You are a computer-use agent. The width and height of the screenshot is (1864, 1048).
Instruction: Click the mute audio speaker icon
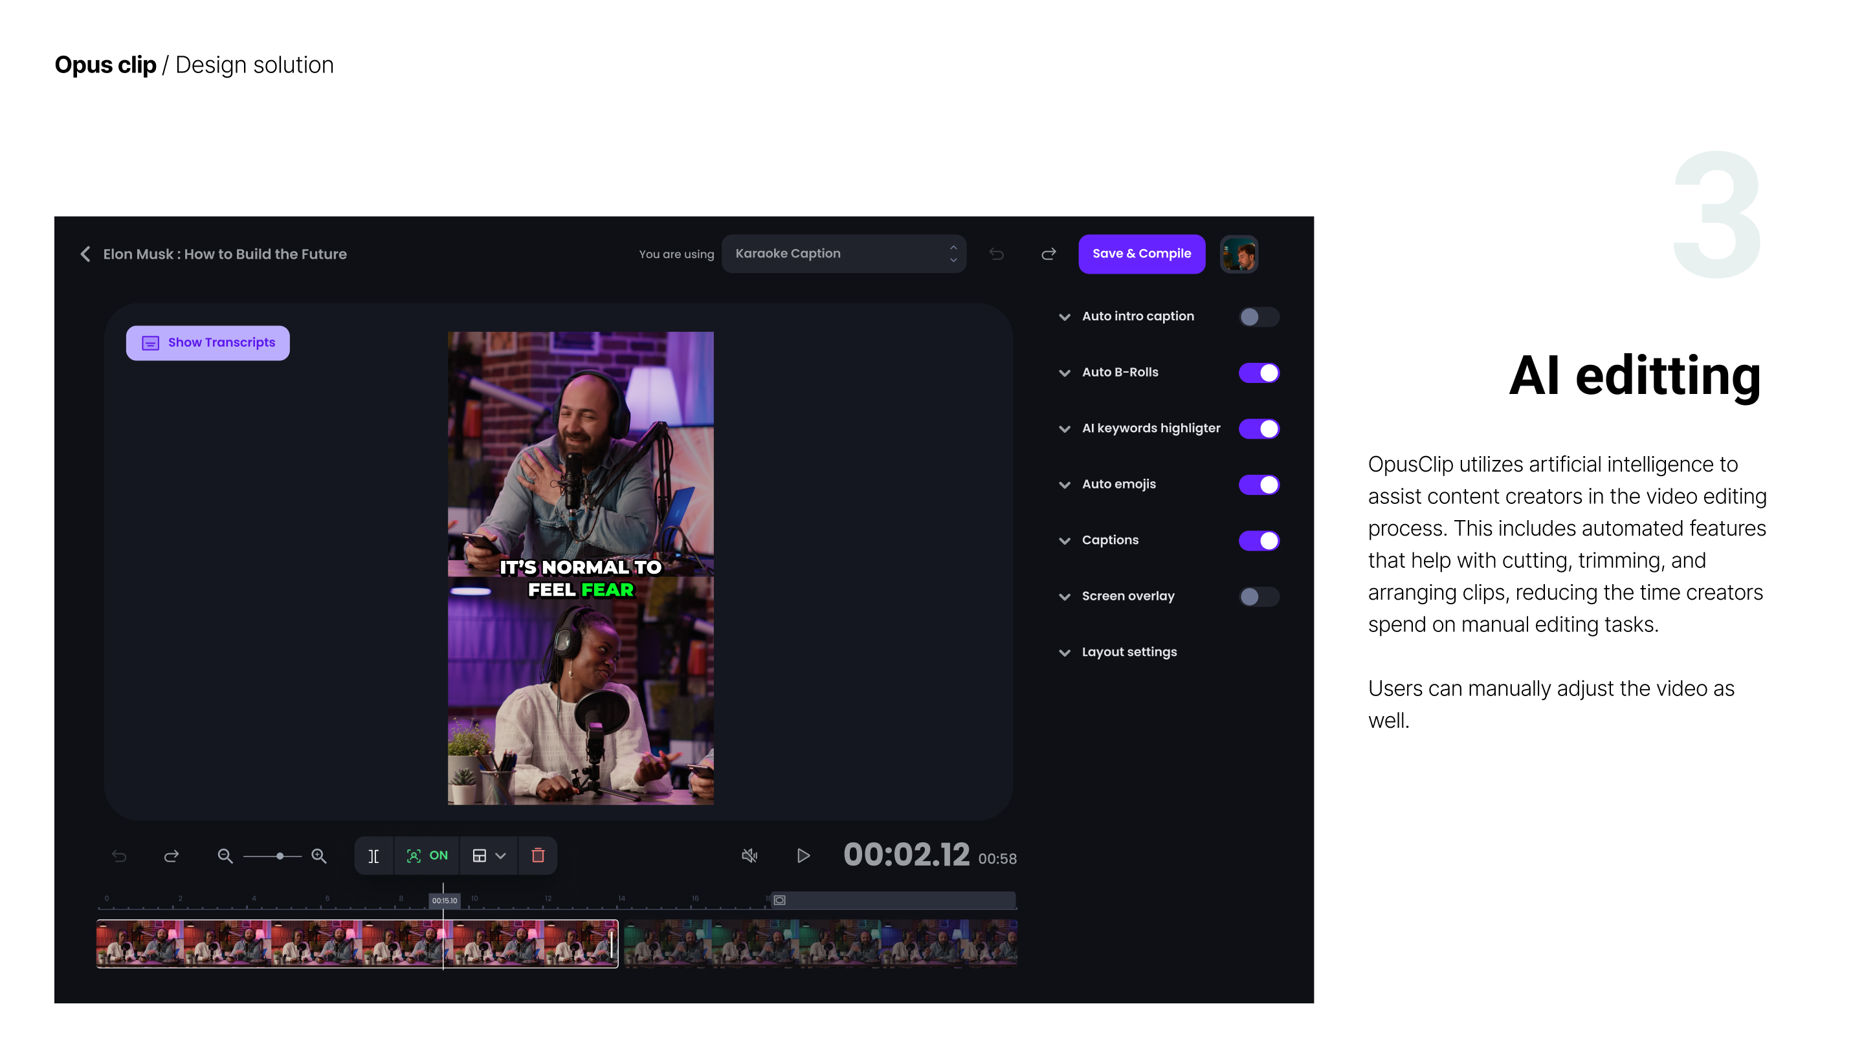click(749, 856)
